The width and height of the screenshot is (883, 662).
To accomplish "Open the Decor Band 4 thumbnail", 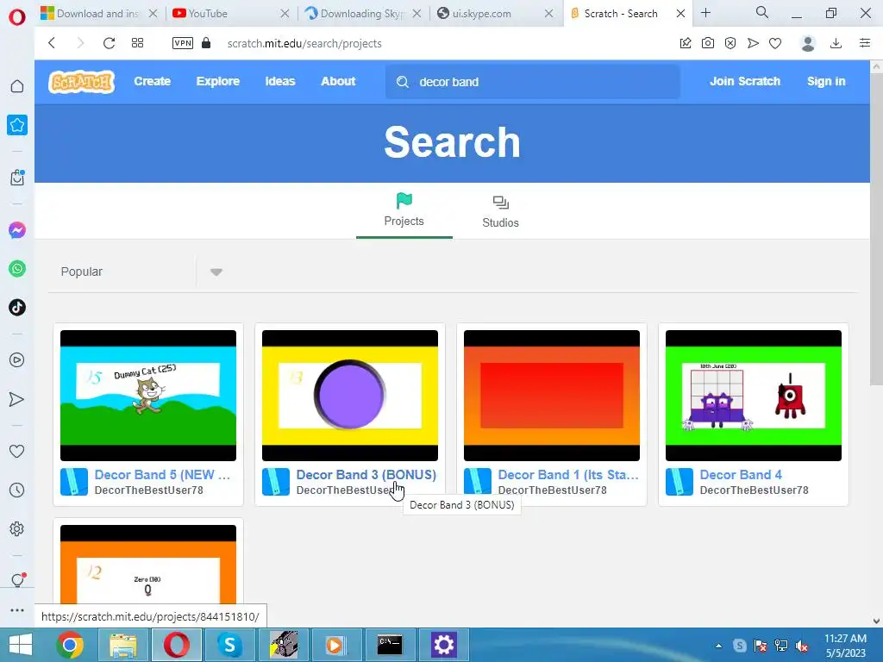I will pos(754,395).
